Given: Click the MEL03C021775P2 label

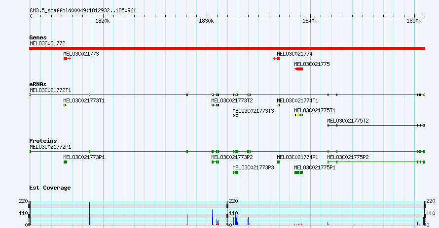Looking at the screenshot, I should pyautogui.click(x=348, y=157).
